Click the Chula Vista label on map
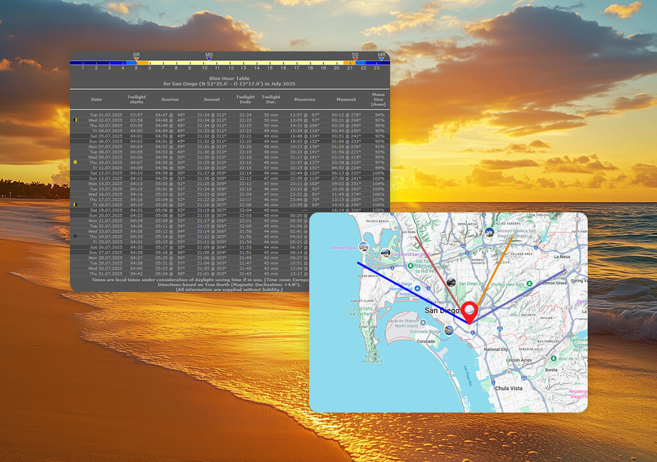Screen dimensions: 657x462 [x=509, y=388]
